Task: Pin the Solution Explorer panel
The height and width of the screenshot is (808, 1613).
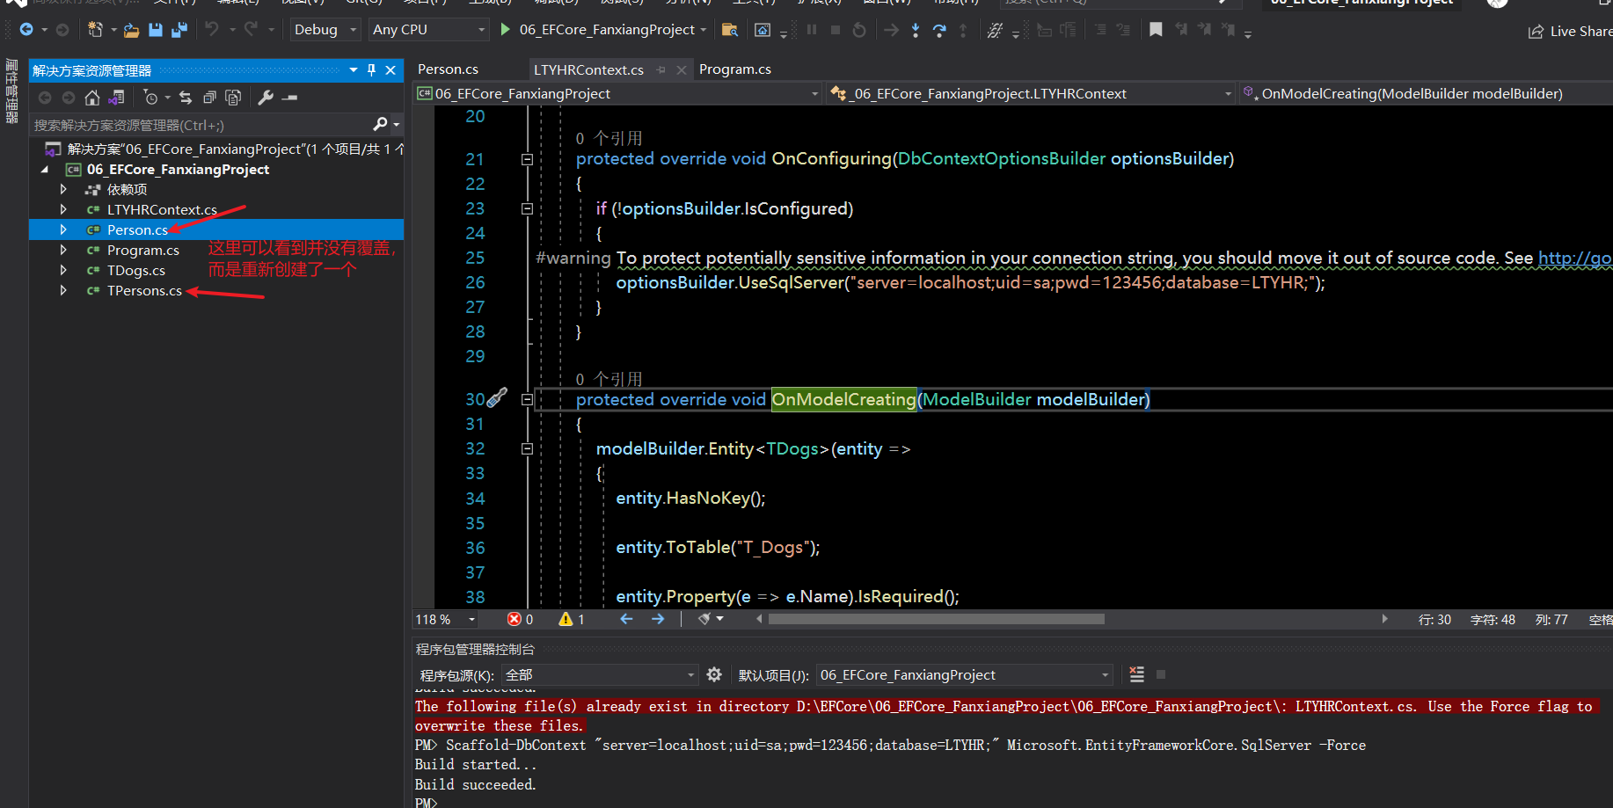Action: tap(371, 70)
